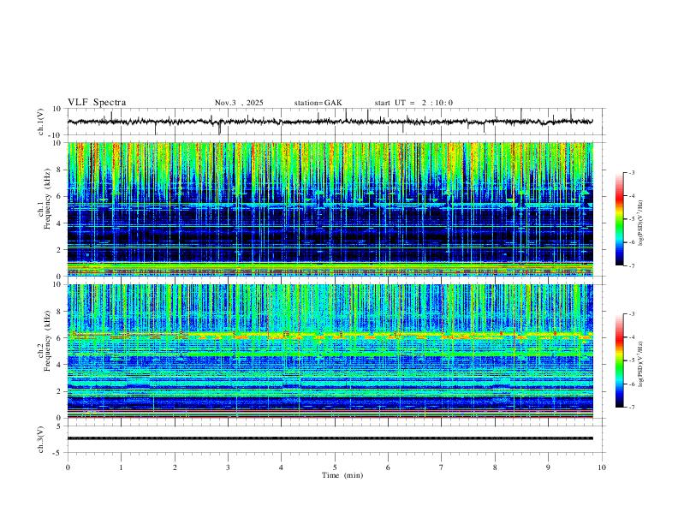Click the ch.1 "Frequency (kHz)" axis label
The image size is (678, 524).
point(47,199)
